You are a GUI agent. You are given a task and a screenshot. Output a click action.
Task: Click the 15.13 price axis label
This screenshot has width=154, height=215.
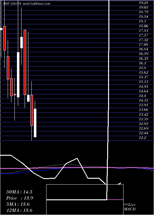coord(144,82)
